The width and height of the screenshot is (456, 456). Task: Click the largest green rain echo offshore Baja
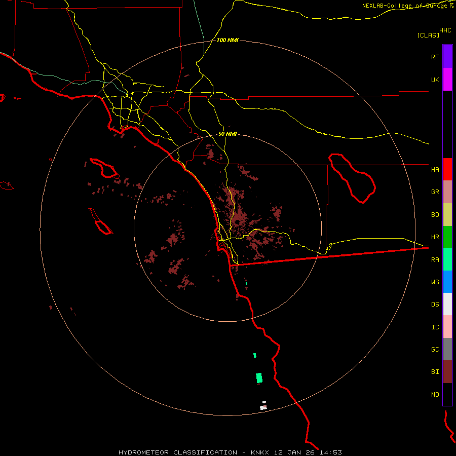(x=259, y=378)
